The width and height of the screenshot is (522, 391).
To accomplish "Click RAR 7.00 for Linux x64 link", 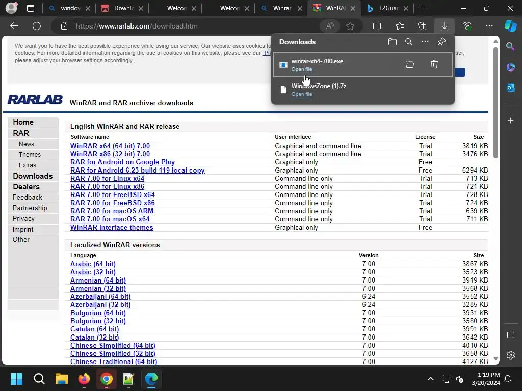I will [x=107, y=178].
